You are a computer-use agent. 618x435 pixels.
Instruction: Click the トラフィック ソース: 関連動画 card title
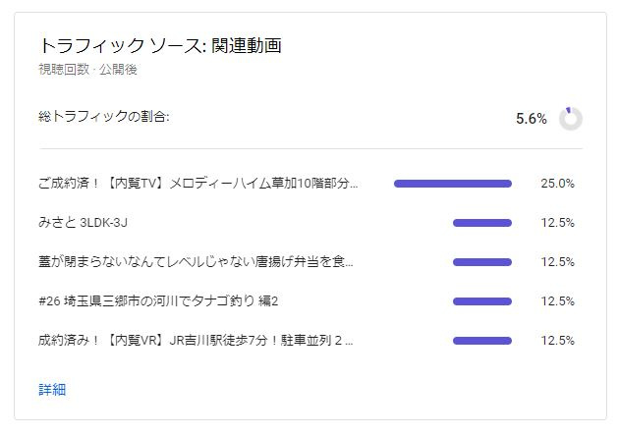160,45
